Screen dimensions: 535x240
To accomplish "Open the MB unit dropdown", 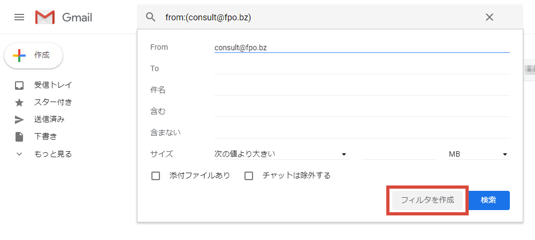I will tap(479, 154).
